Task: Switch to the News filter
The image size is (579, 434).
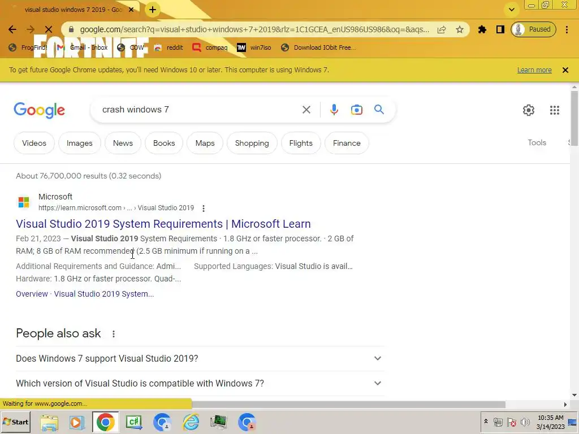Action: click(x=123, y=143)
